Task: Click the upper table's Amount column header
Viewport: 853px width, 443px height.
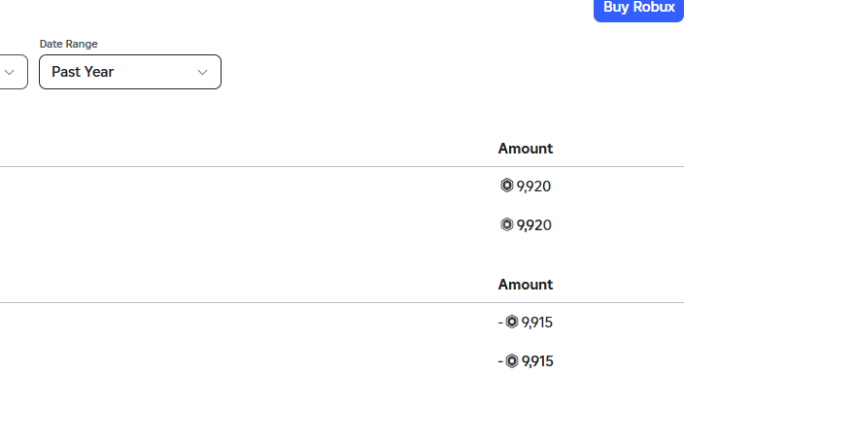Action: (526, 149)
